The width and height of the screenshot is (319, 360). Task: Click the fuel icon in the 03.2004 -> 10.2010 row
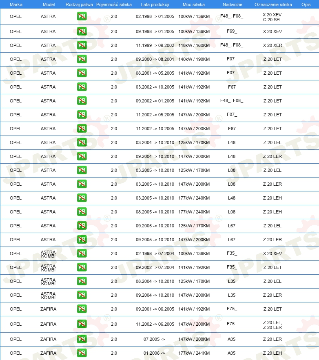click(x=82, y=142)
